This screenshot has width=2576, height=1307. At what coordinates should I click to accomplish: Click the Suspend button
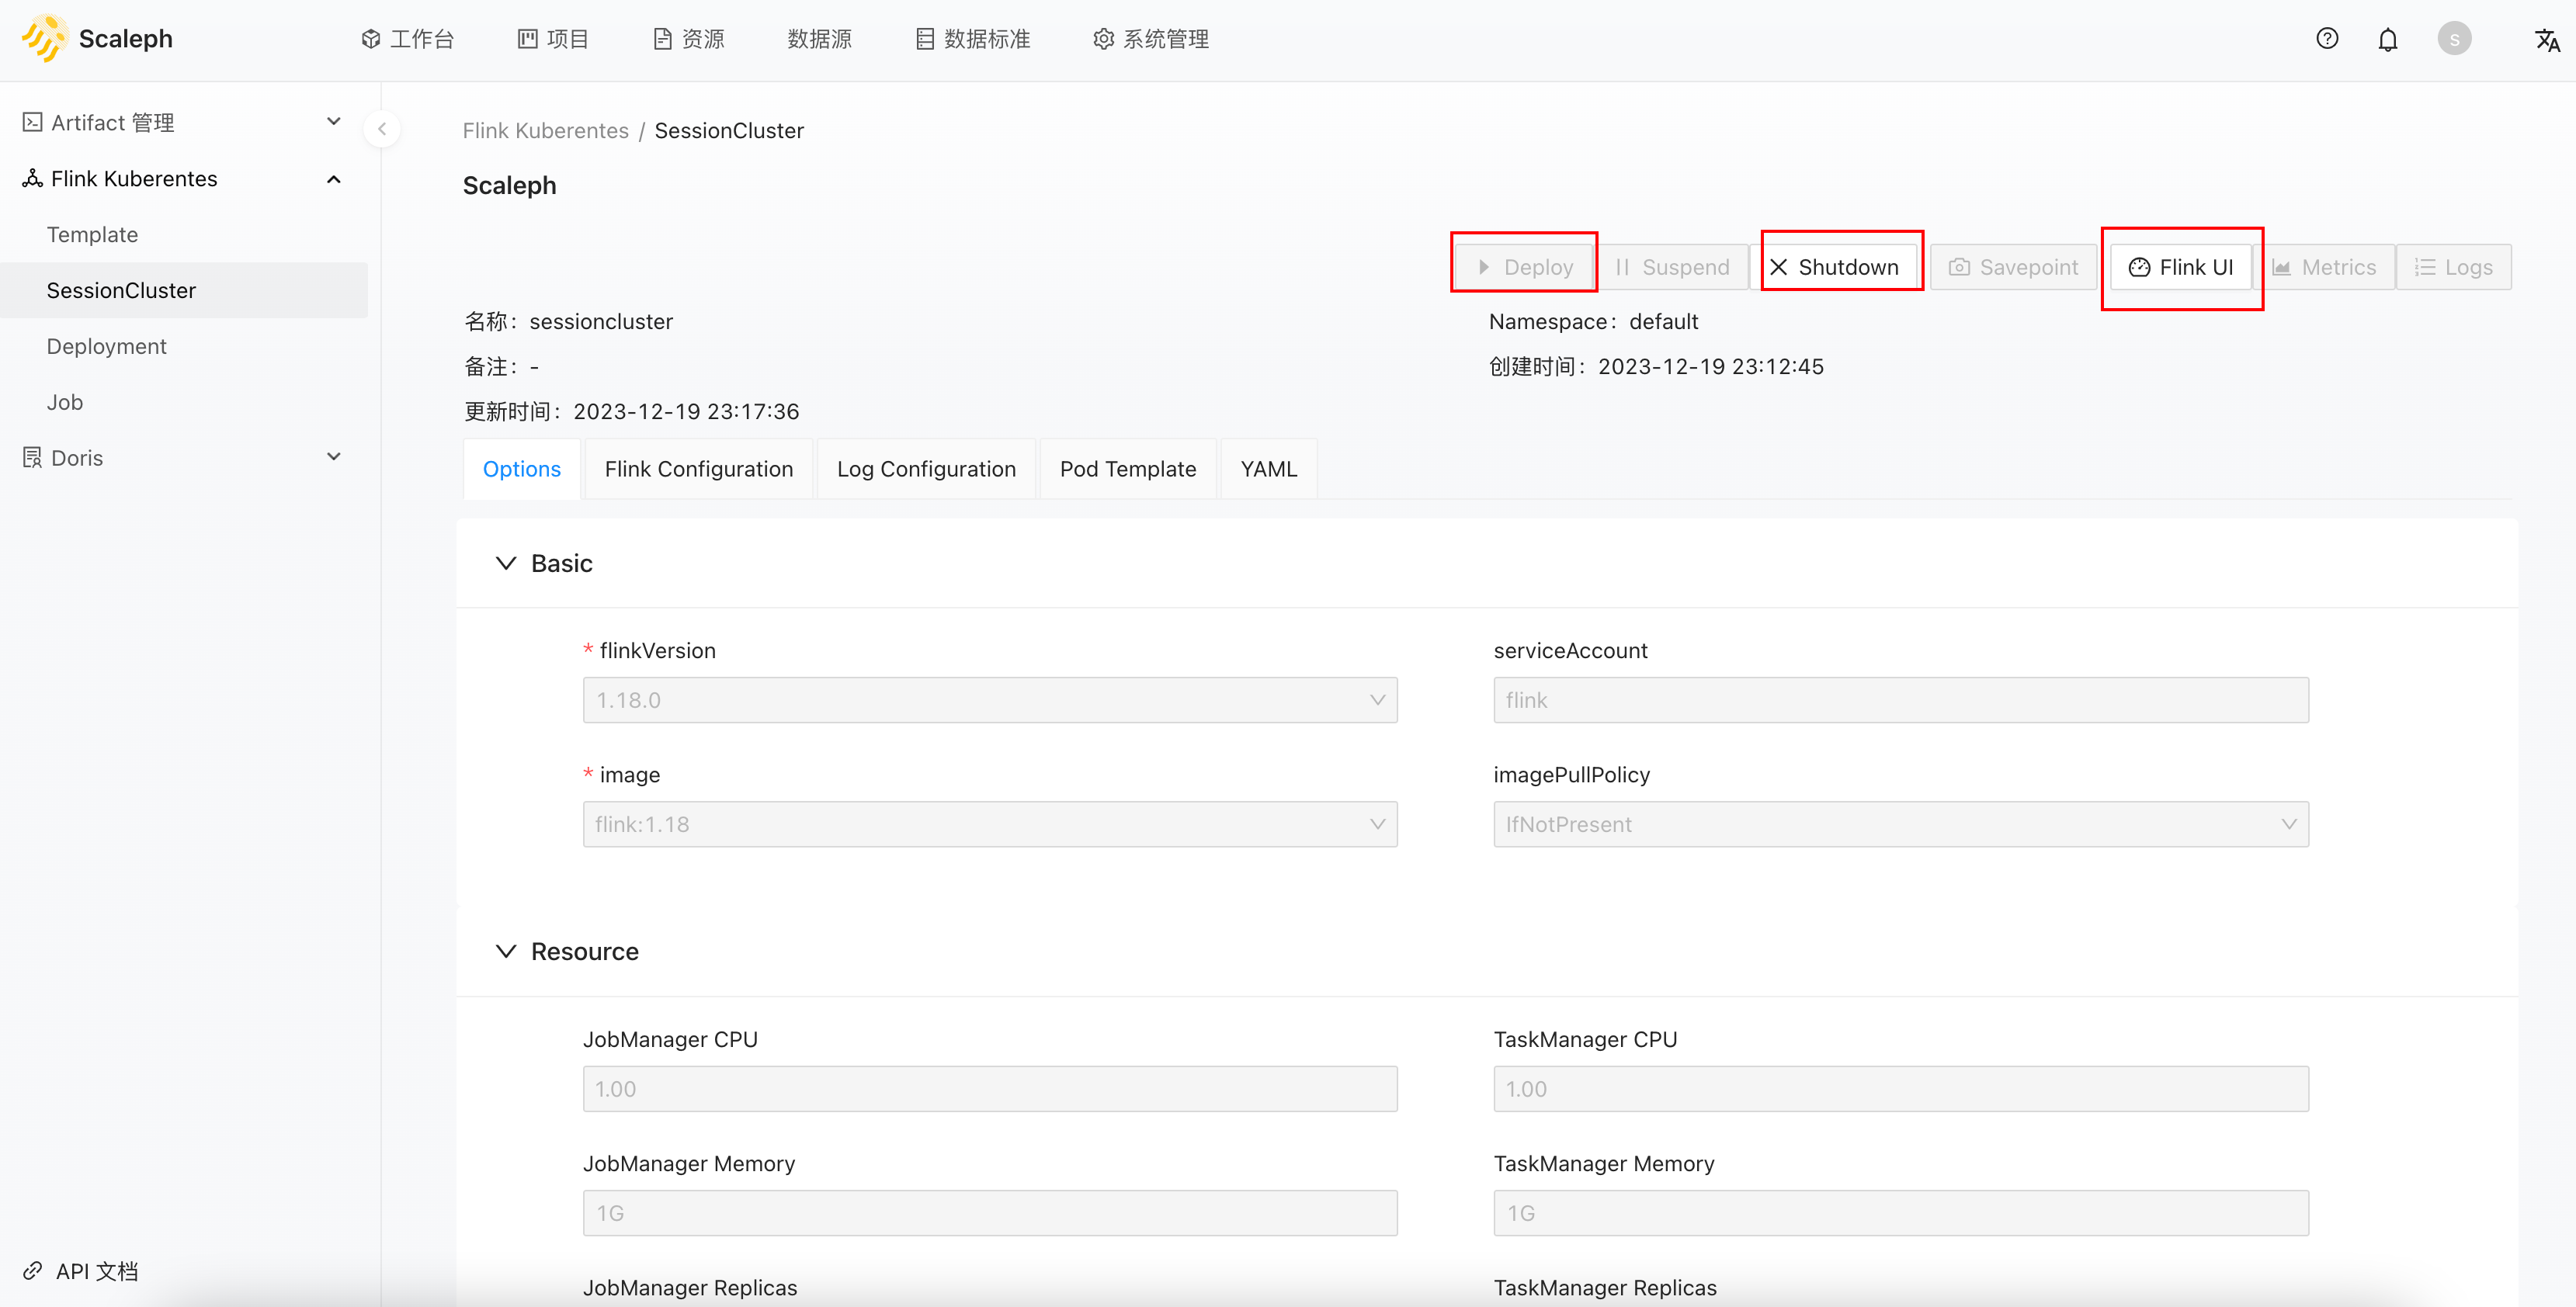coord(1673,267)
